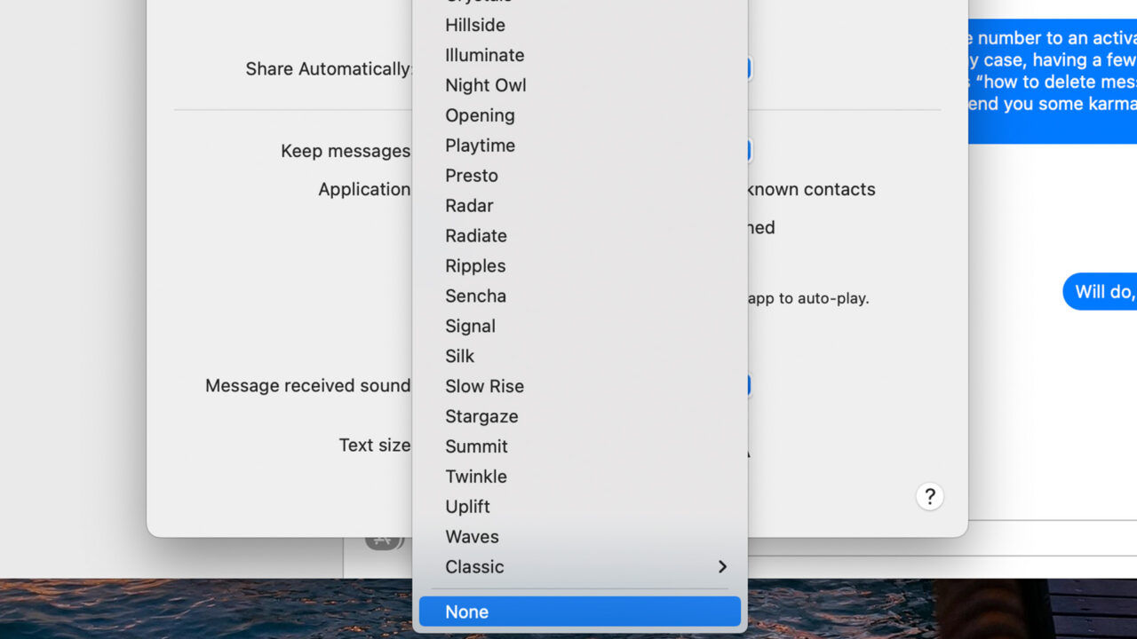Image resolution: width=1137 pixels, height=639 pixels.
Task: Select "Twinkle" from the sound list
Action: tap(476, 477)
